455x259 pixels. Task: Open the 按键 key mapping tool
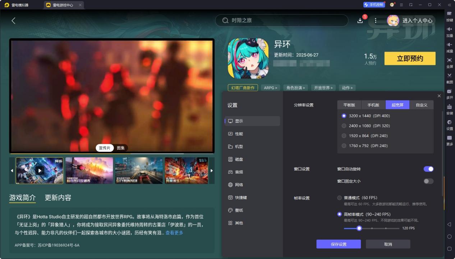click(450, 17)
